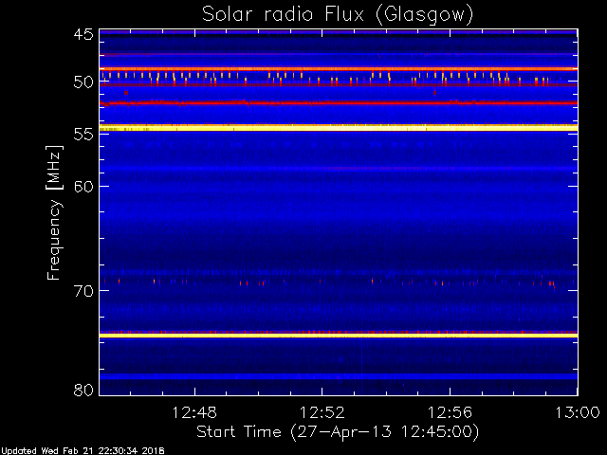This screenshot has width=607, height=455.
Task: Click the 80 frequency tick label
Action: click(83, 390)
